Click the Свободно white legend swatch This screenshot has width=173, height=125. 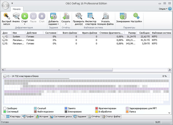click(x=5, y=108)
